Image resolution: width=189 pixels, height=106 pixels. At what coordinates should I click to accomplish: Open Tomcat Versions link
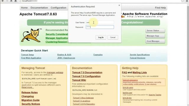click(x=137, y=58)
